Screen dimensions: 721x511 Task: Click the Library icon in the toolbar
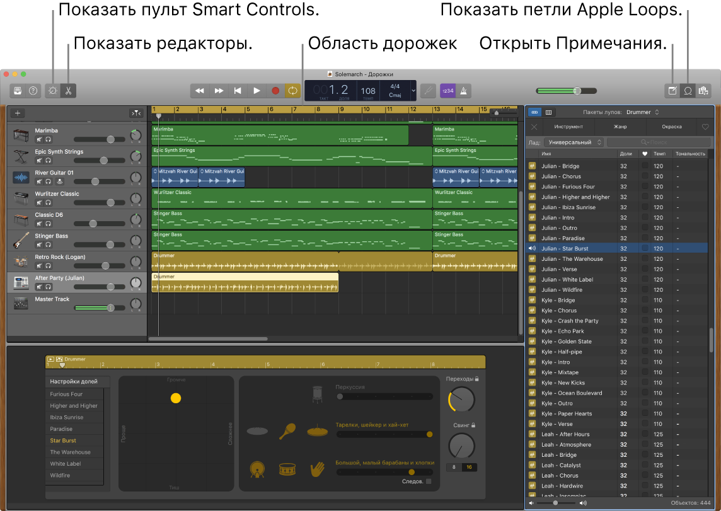17,90
